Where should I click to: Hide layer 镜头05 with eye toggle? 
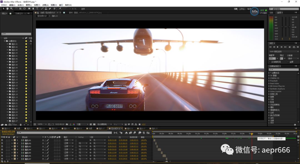pyautogui.click(x=2, y=153)
